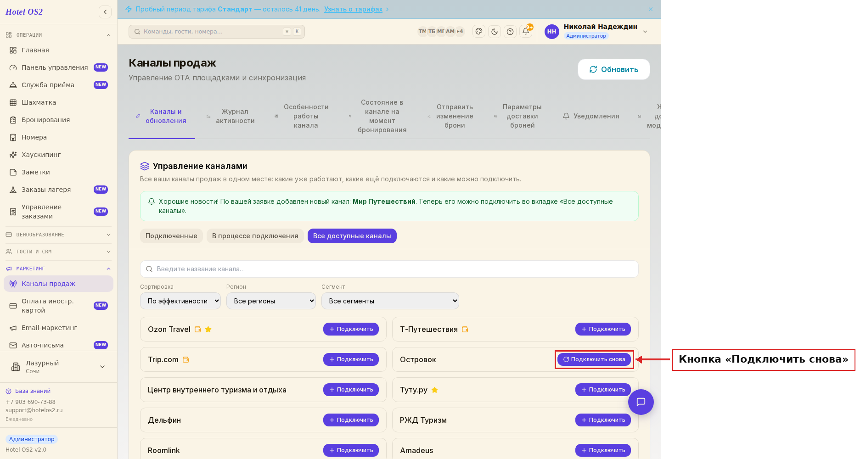Open the theme palette icon

pos(479,31)
